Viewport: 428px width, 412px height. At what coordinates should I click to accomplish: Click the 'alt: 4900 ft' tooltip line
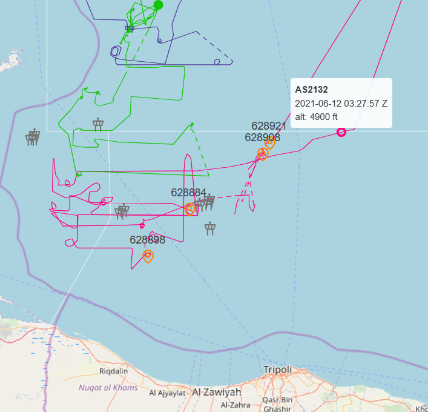pyautogui.click(x=315, y=116)
